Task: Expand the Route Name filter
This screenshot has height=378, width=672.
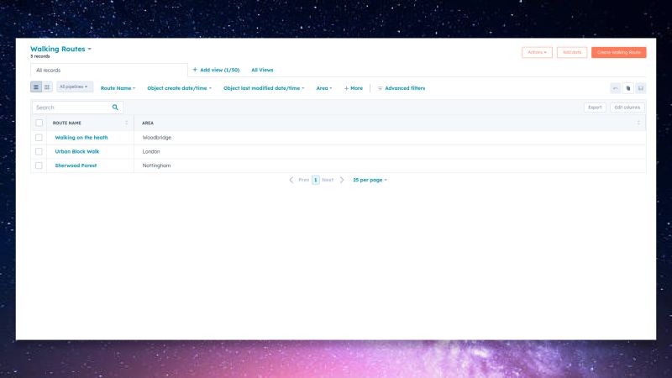Action: pos(118,88)
